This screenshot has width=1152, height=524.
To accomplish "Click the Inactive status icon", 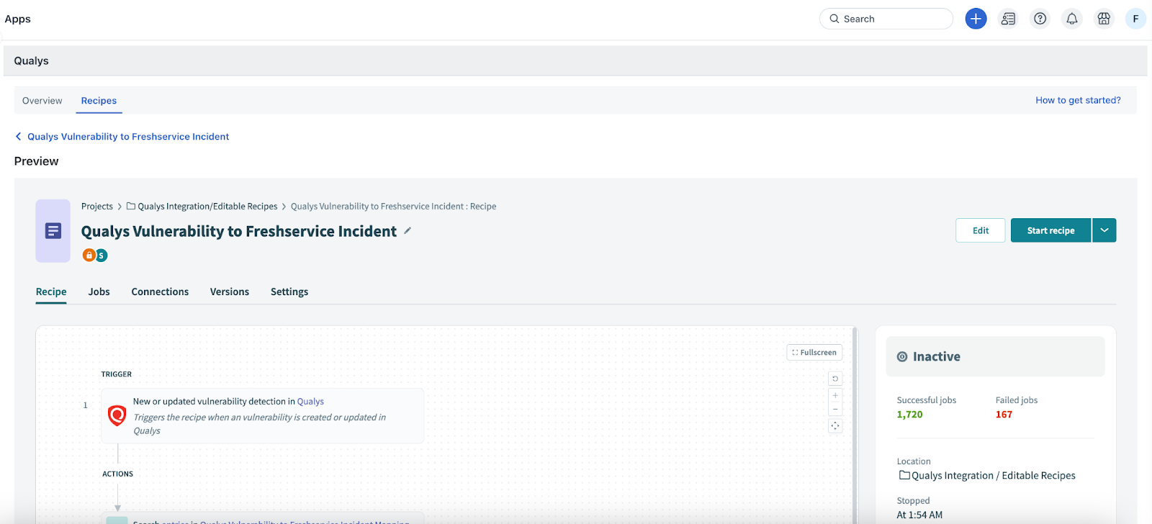I will [902, 357].
